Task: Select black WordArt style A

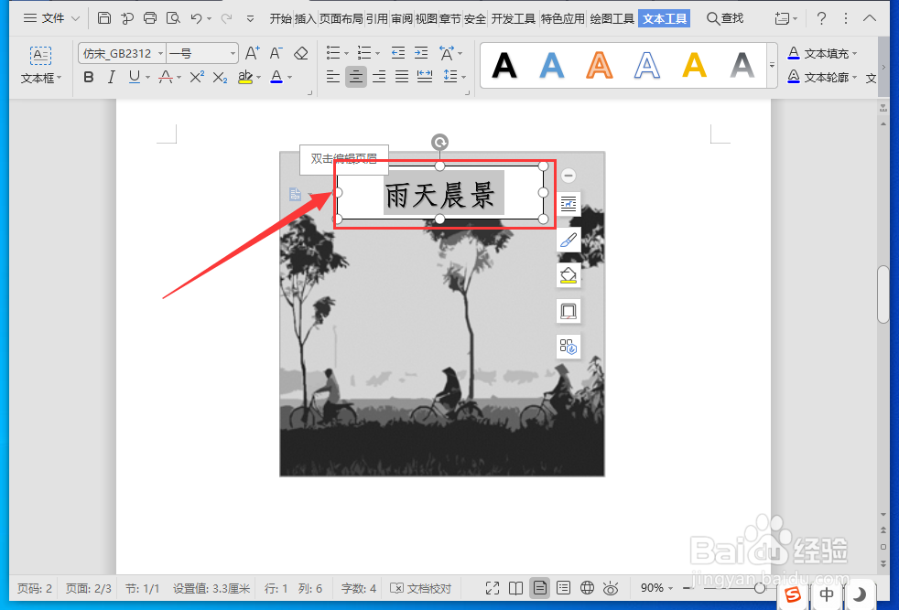Action: coord(504,65)
